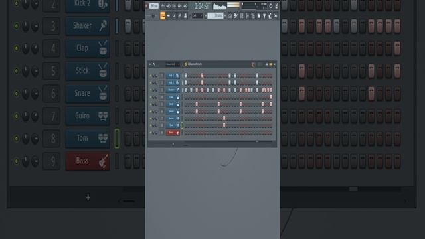Select the large Clap channel button in background
The height and width of the screenshot is (239, 425).
(x=88, y=48)
